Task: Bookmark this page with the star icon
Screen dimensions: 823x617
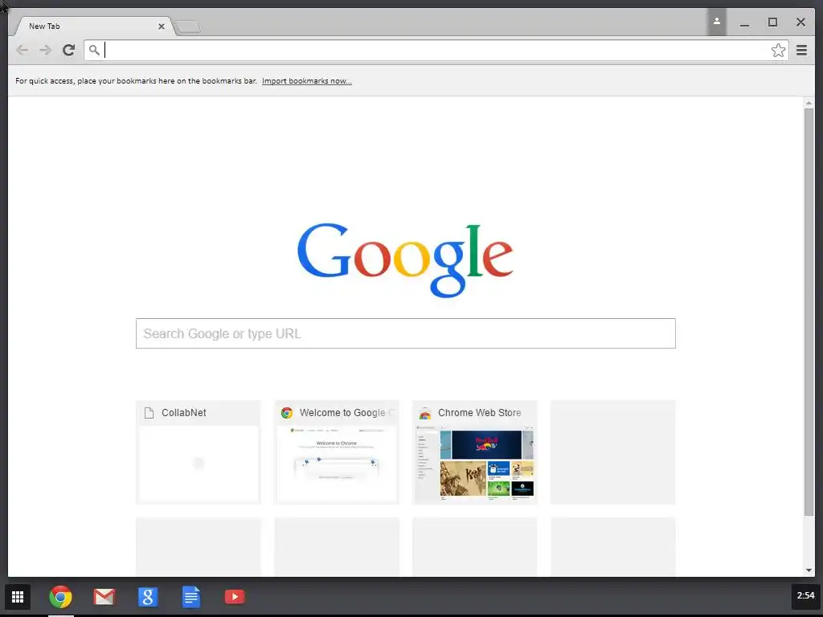Action: (x=778, y=51)
